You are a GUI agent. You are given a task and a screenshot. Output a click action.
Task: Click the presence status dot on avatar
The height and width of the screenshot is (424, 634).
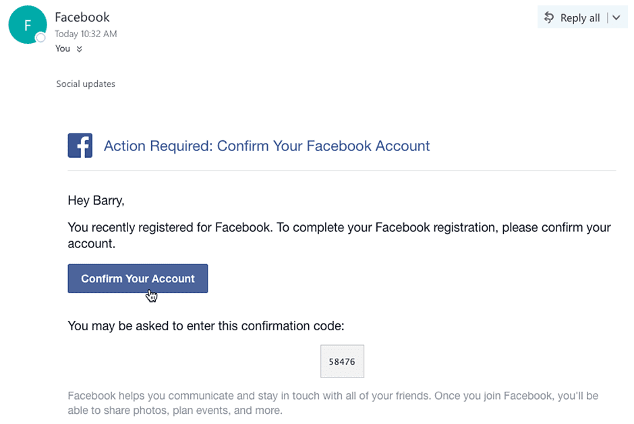coord(41,38)
